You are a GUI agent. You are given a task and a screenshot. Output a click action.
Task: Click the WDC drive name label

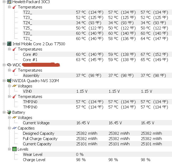coord(36,65)
